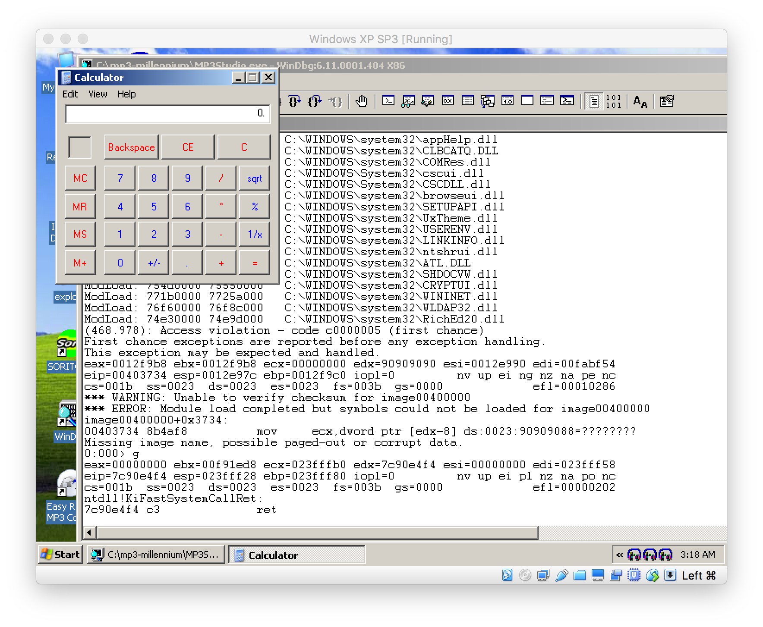Viewport: 763px width, 627px height.
Task: Click the division / button in Calculator
Action: point(221,178)
